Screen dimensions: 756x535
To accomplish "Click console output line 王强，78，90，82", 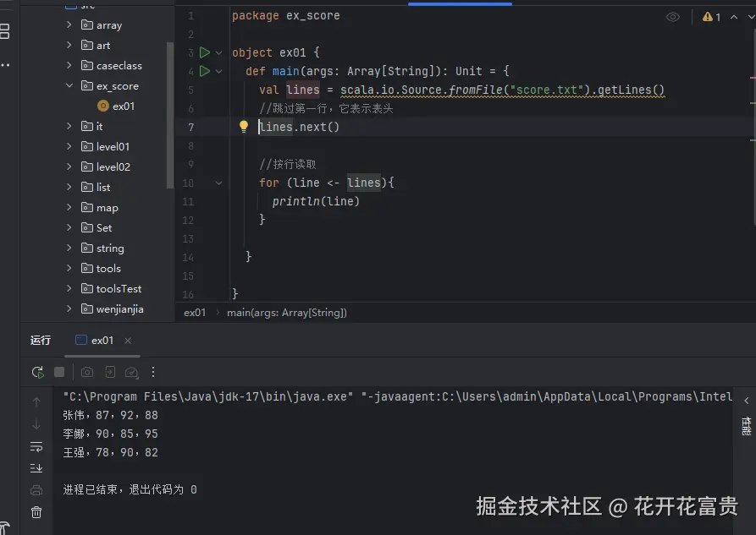I will pyautogui.click(x=110, y=453).
